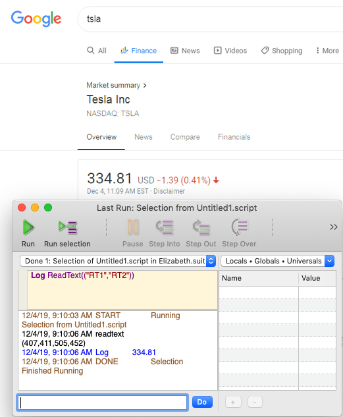Select the News search tab in Google
Image resolution: width=343 pixels, height=417 pixels.
[185, 51]
